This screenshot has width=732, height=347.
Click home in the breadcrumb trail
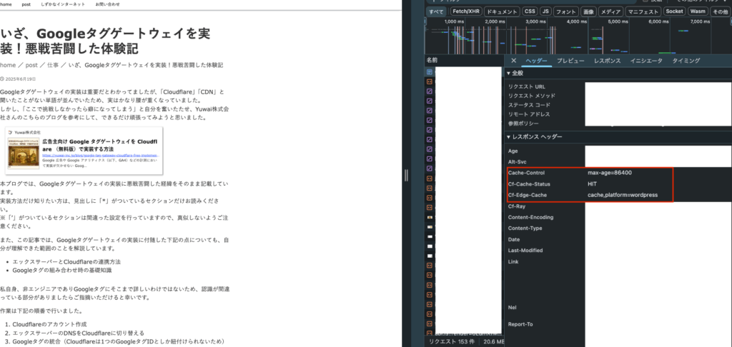8,65
